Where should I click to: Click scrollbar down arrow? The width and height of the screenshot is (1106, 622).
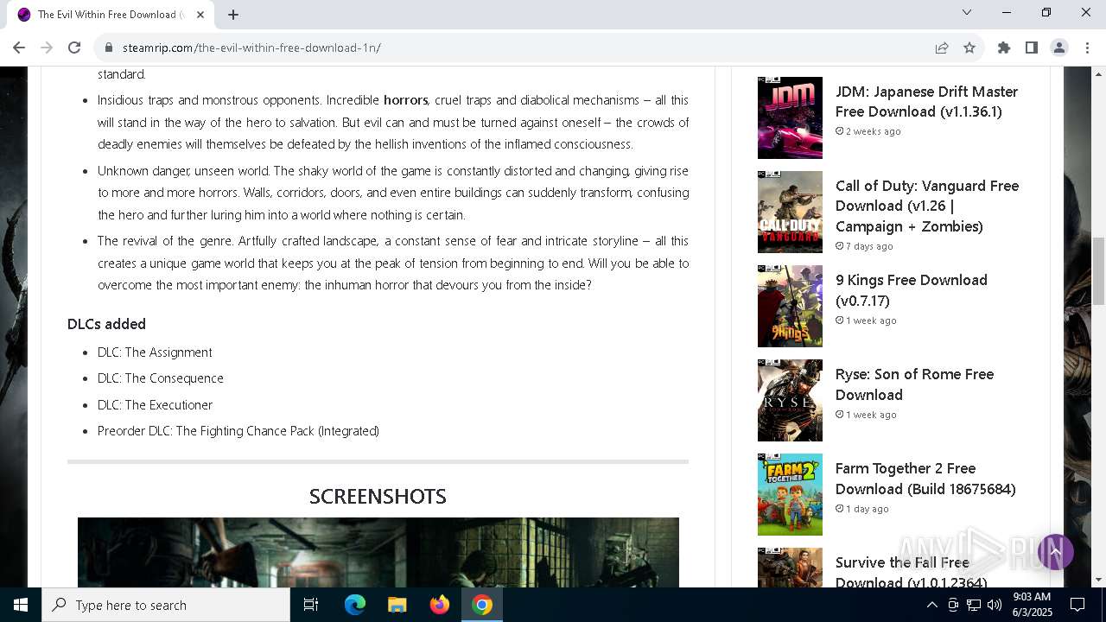[1098, 580]
